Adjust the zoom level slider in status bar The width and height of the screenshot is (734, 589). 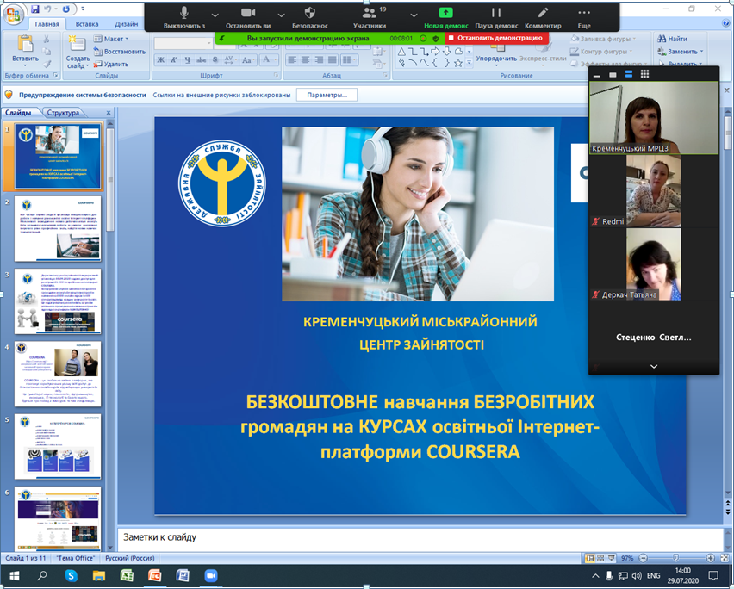(675, 559)
